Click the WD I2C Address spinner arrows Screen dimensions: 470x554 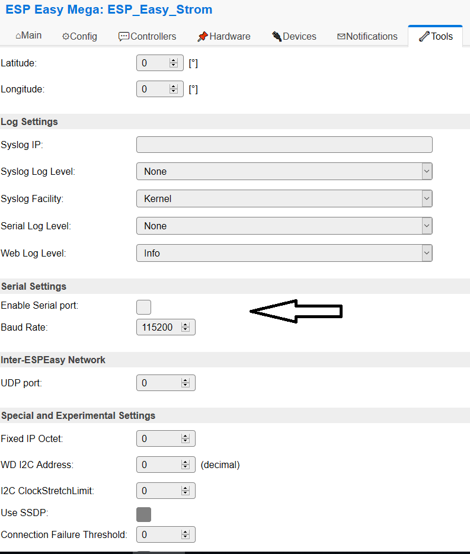(x=185, y=465)
